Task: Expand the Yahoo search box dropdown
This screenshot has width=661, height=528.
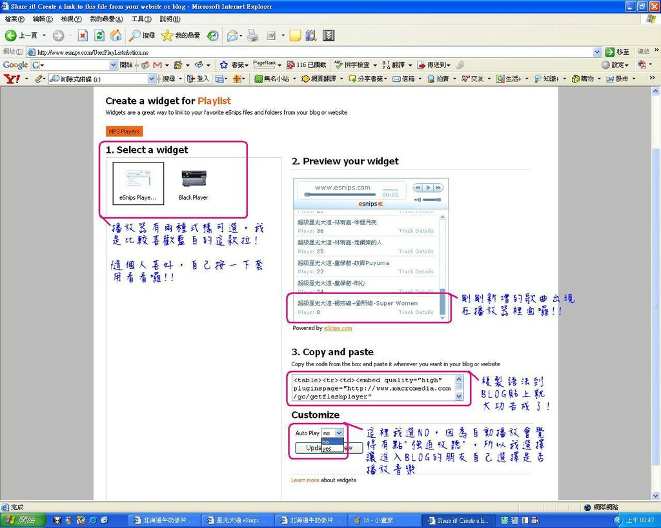Action: [151, 79]
